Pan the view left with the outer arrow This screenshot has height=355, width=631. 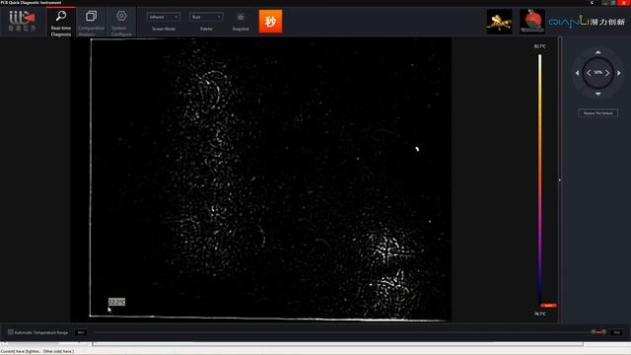coord(578,73)
